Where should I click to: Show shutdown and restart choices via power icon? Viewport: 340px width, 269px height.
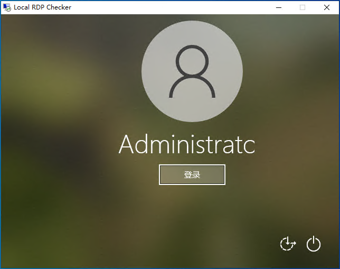[314, 244]
